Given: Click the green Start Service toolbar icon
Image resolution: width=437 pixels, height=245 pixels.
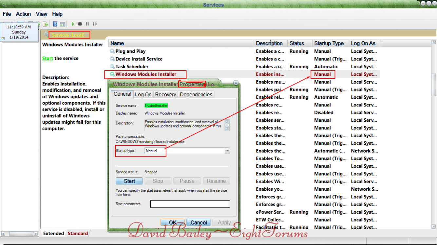Looking at the screenshot, I should 73,24.
